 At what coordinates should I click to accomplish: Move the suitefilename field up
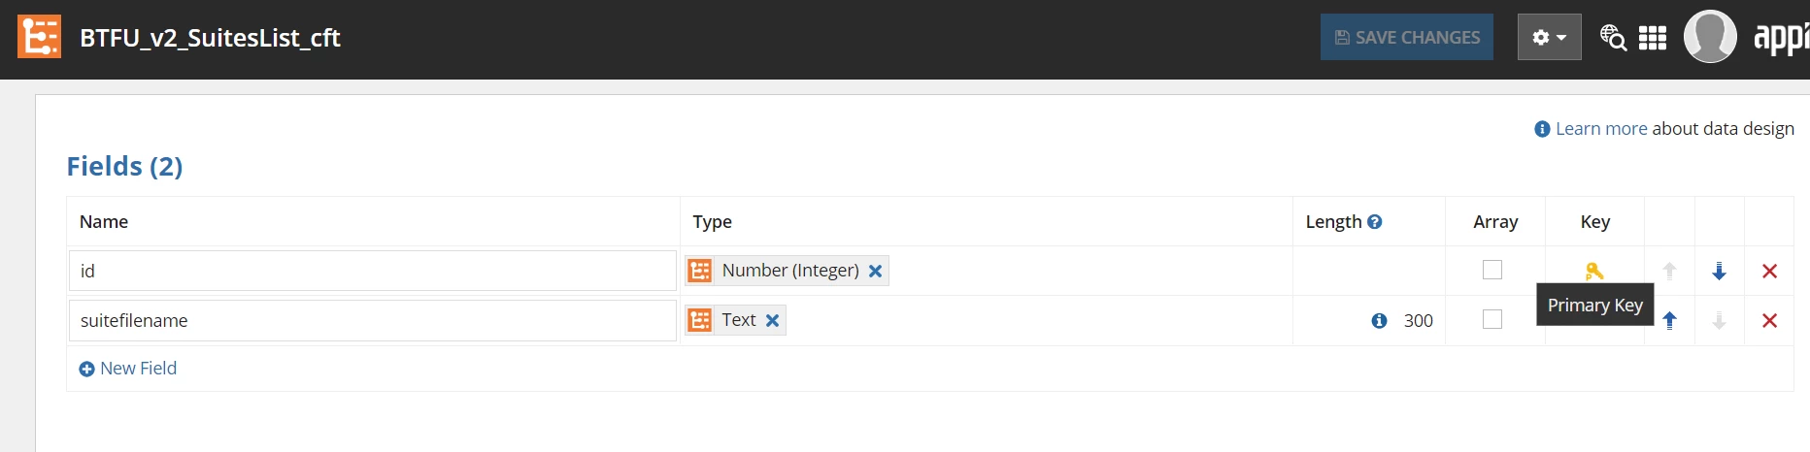(1670, 320)
